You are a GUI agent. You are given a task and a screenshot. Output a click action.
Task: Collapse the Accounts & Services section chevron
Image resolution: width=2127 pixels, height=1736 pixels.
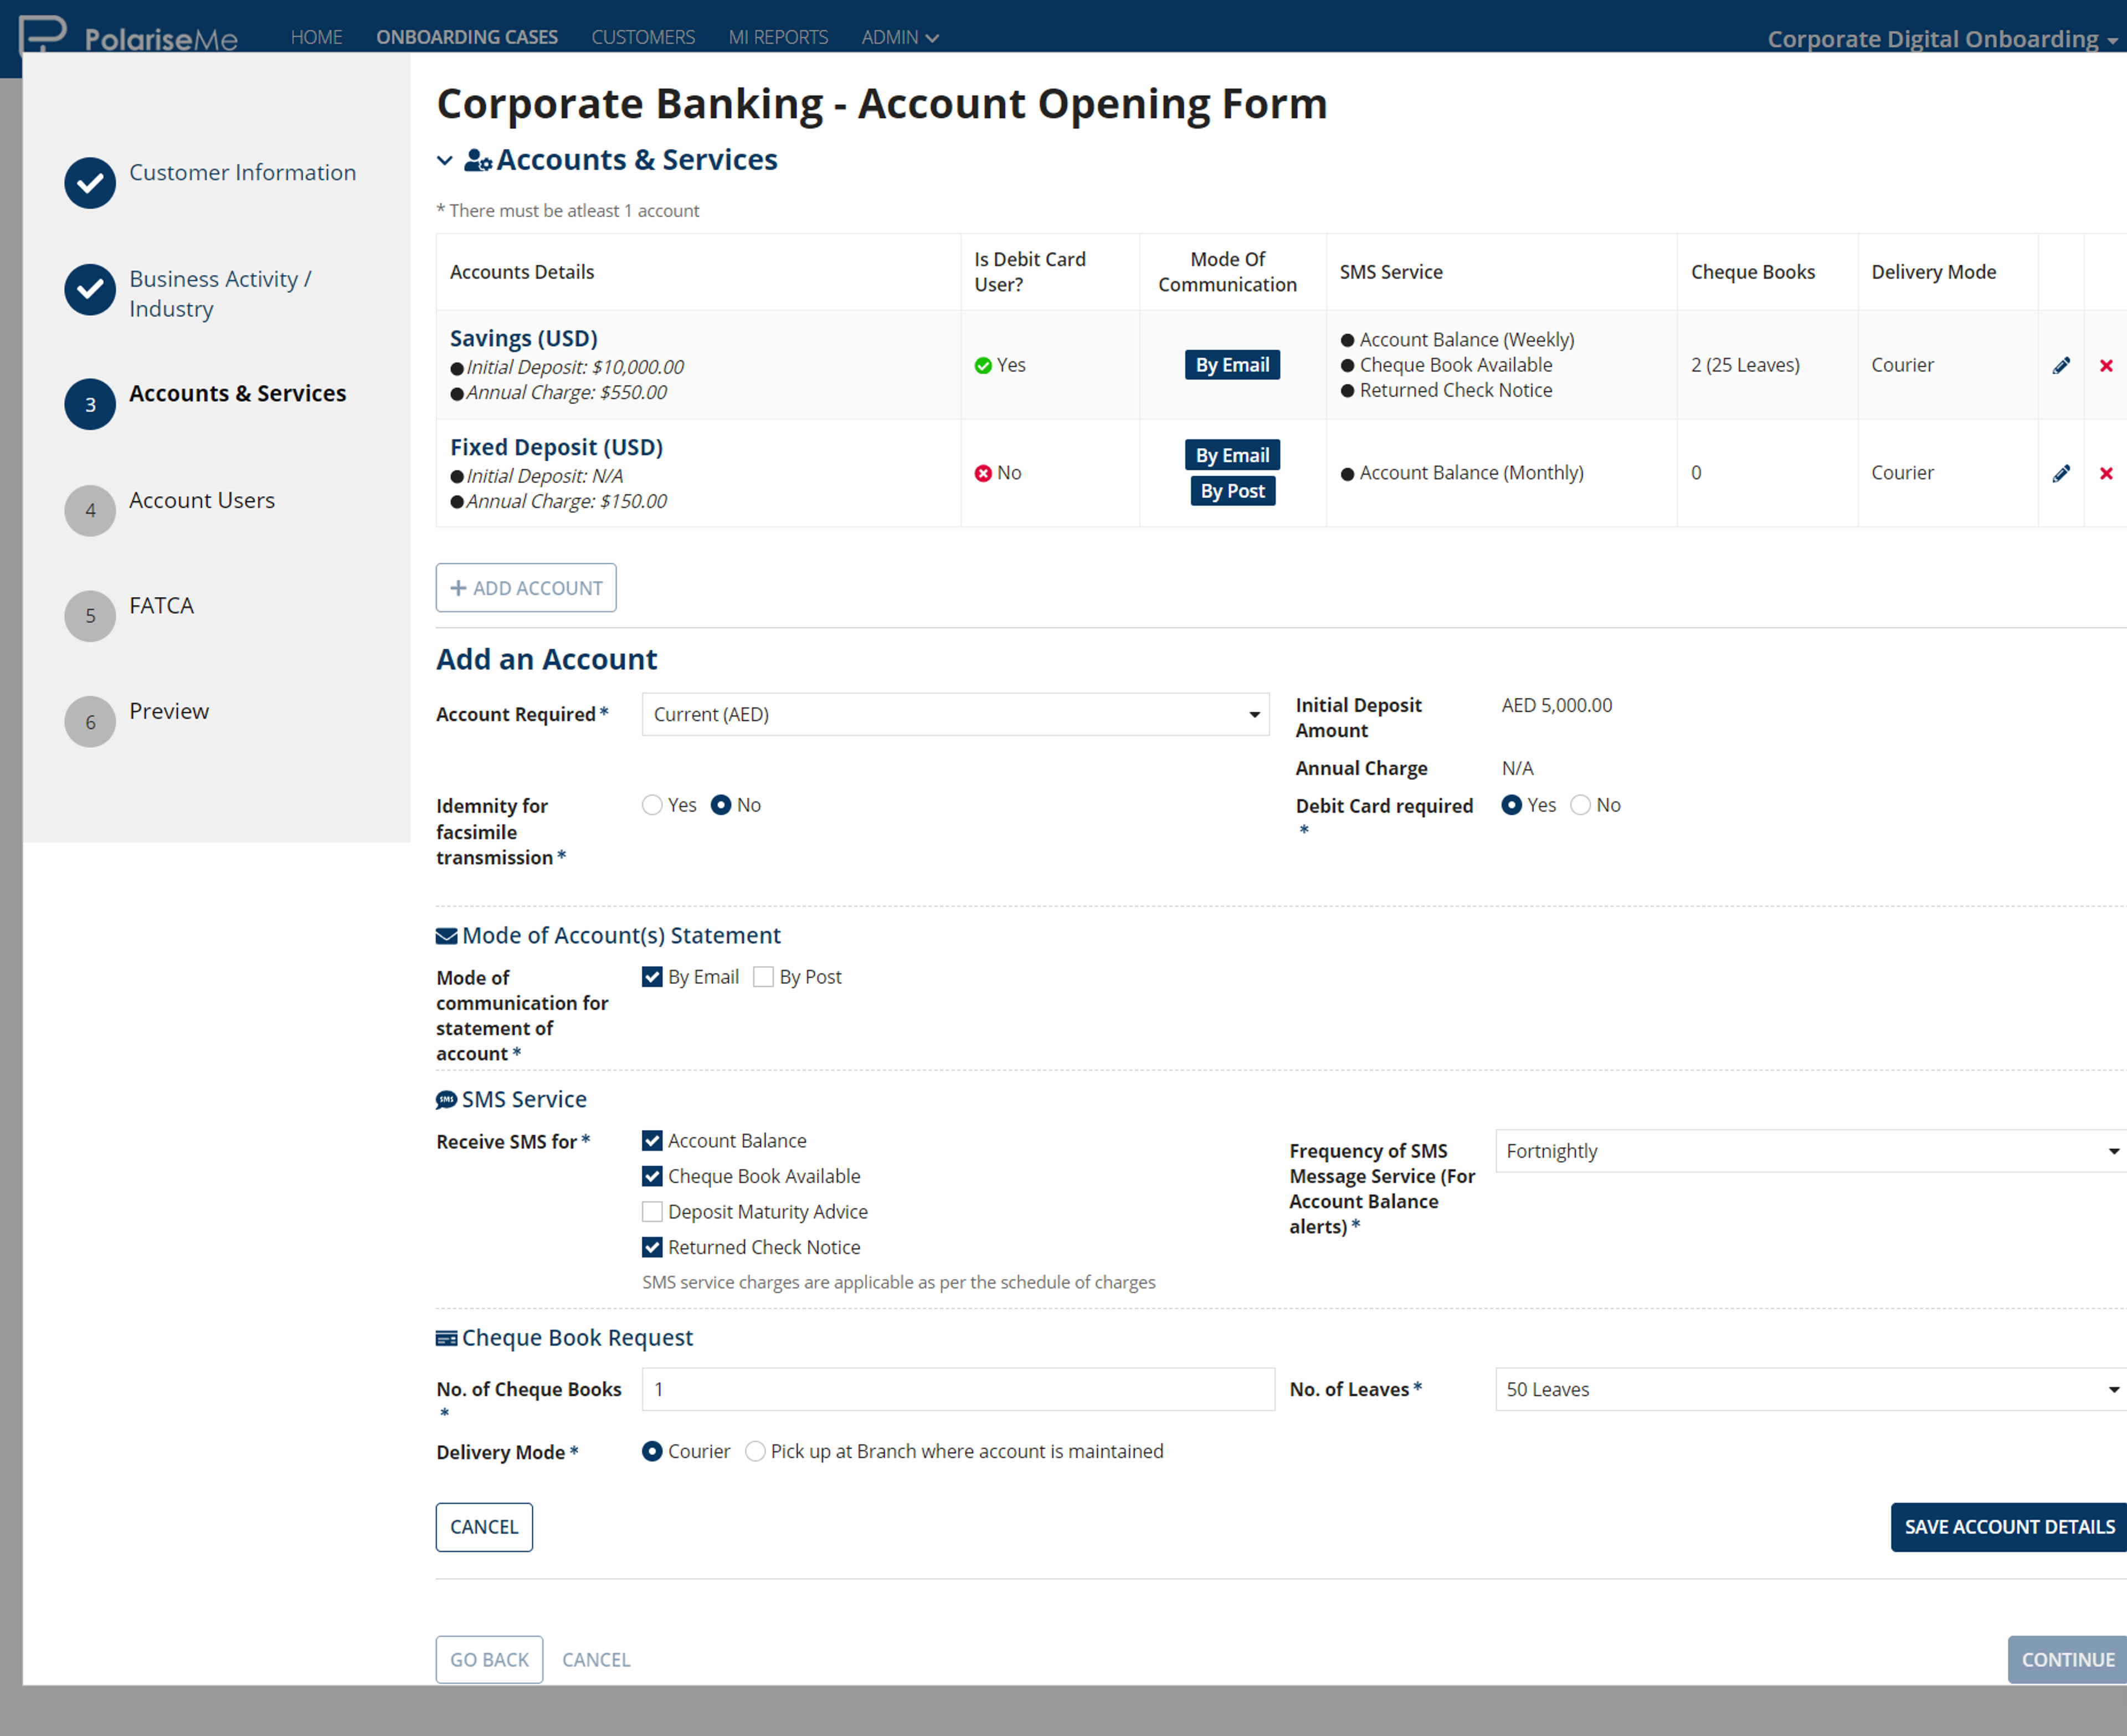pyautogui.click(x=445, y=160)
